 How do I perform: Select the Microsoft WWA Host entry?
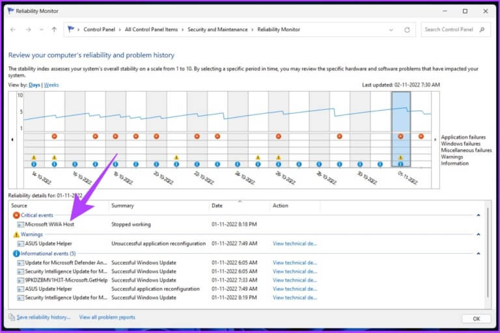(49, 224)
